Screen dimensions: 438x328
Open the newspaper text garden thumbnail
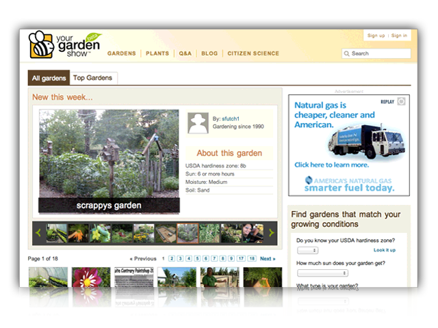134,277
